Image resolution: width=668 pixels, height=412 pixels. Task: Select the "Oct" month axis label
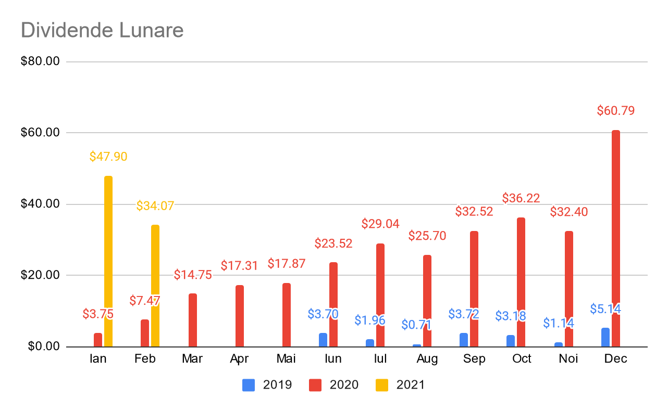pos(522,359)
